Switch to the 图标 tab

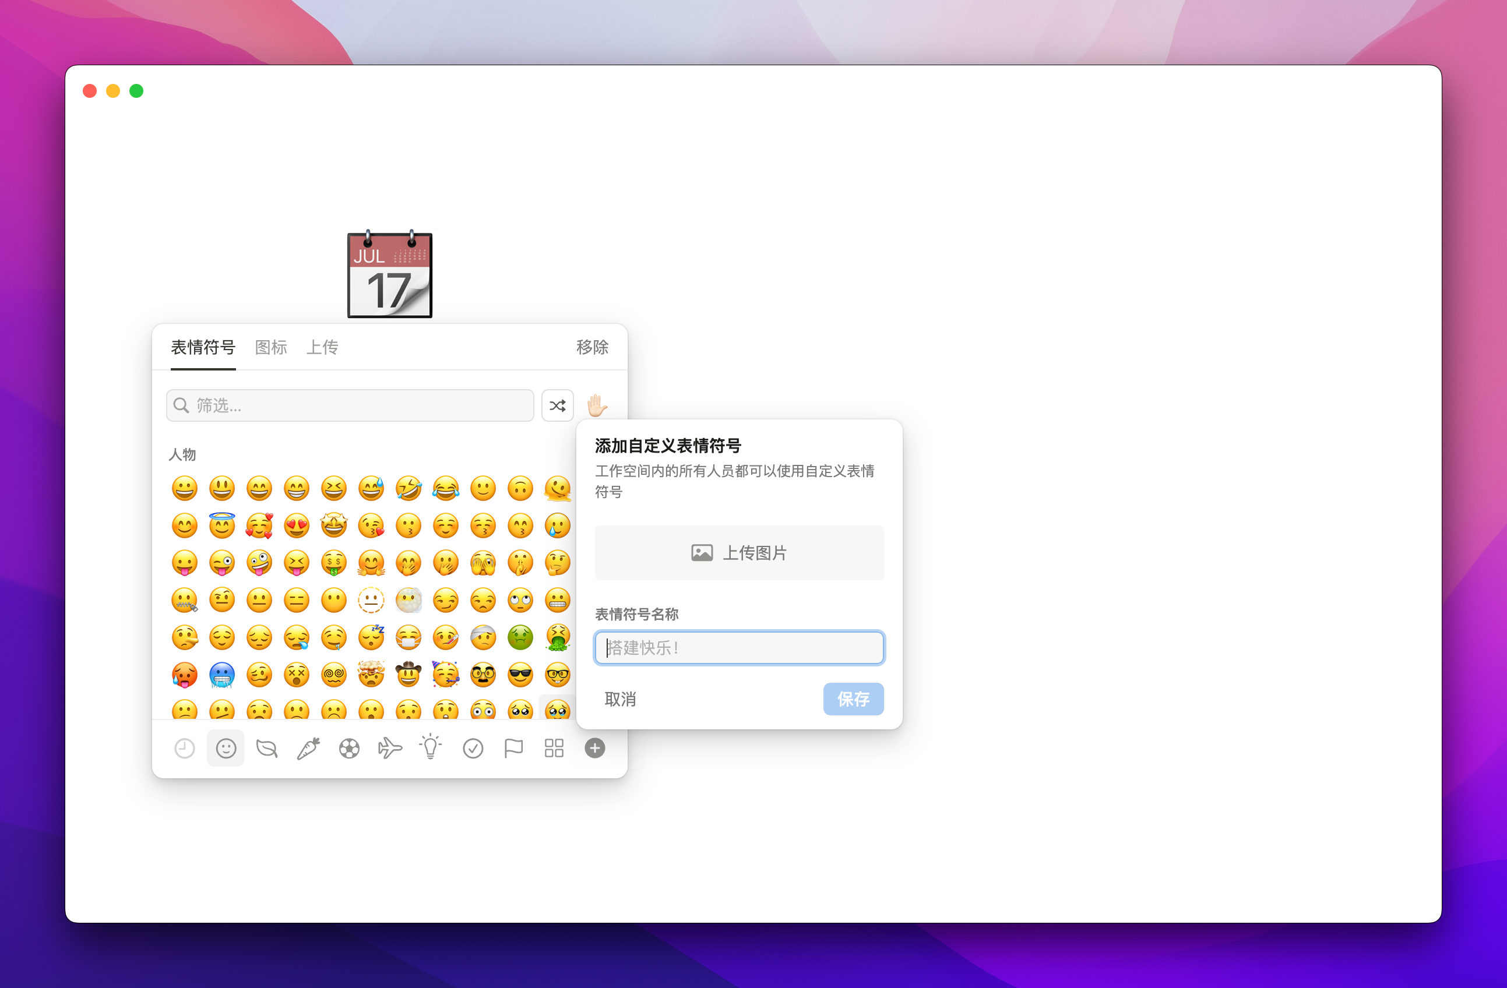[271, 347]
